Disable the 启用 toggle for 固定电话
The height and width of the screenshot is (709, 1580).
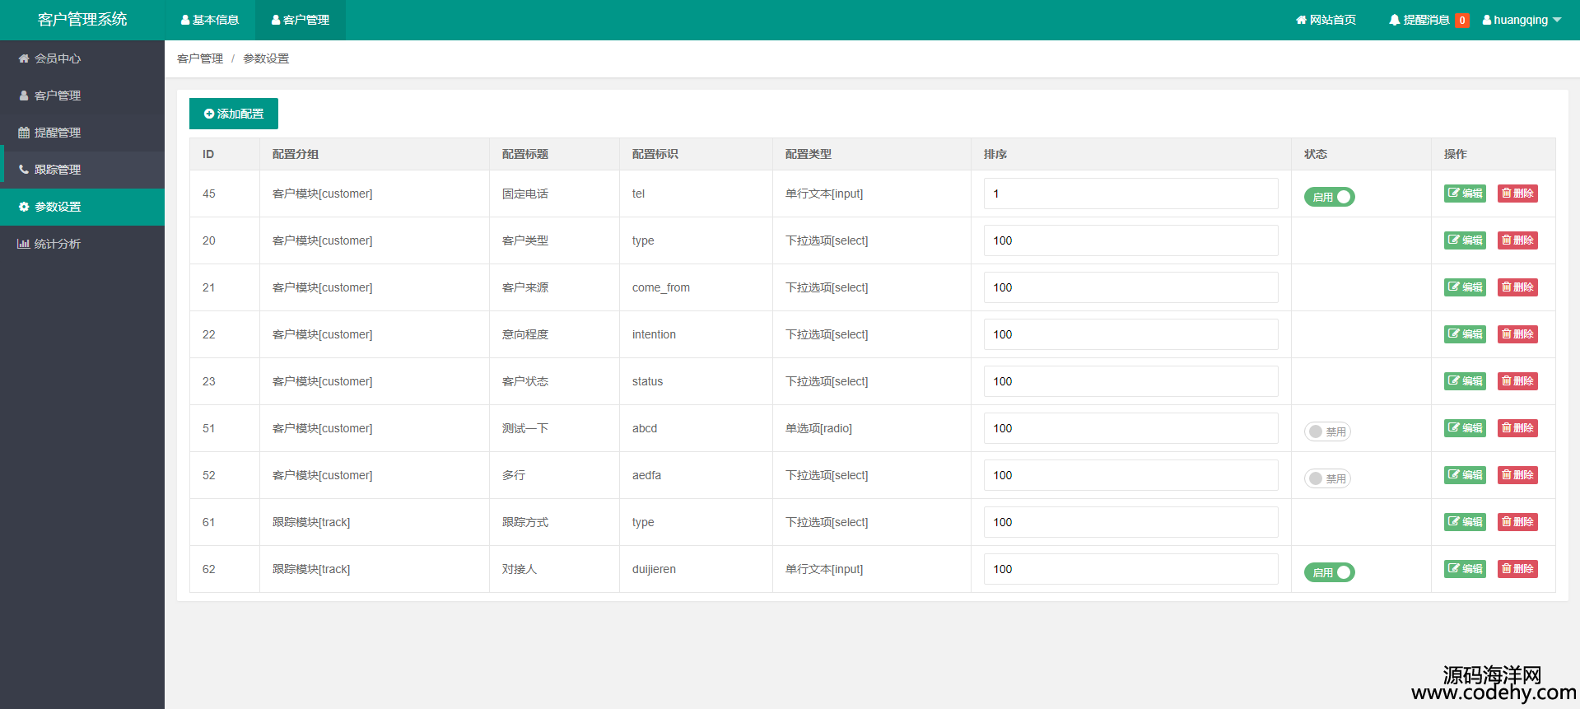1329,197
